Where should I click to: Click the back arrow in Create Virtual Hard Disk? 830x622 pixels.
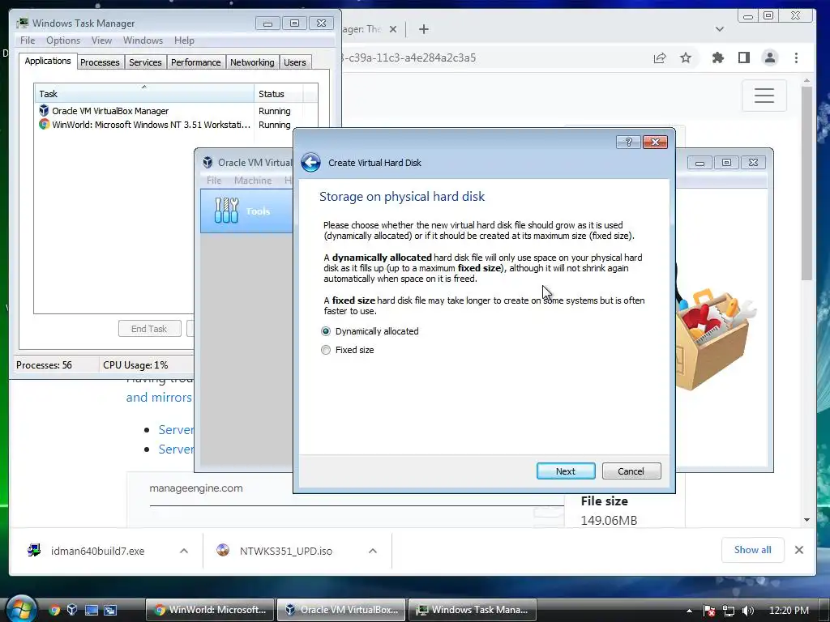pos(310,162)
